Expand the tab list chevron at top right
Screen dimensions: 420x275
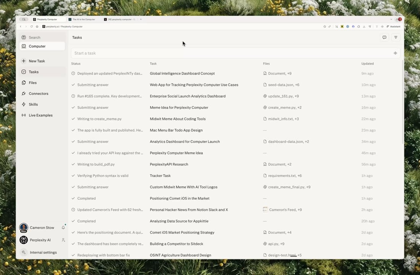391,19
